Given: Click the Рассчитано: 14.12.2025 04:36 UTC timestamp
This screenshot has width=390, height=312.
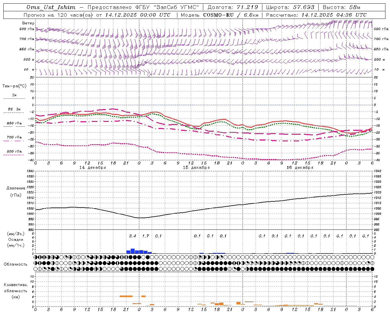Looking at the screenshot, I should [316, 15].
